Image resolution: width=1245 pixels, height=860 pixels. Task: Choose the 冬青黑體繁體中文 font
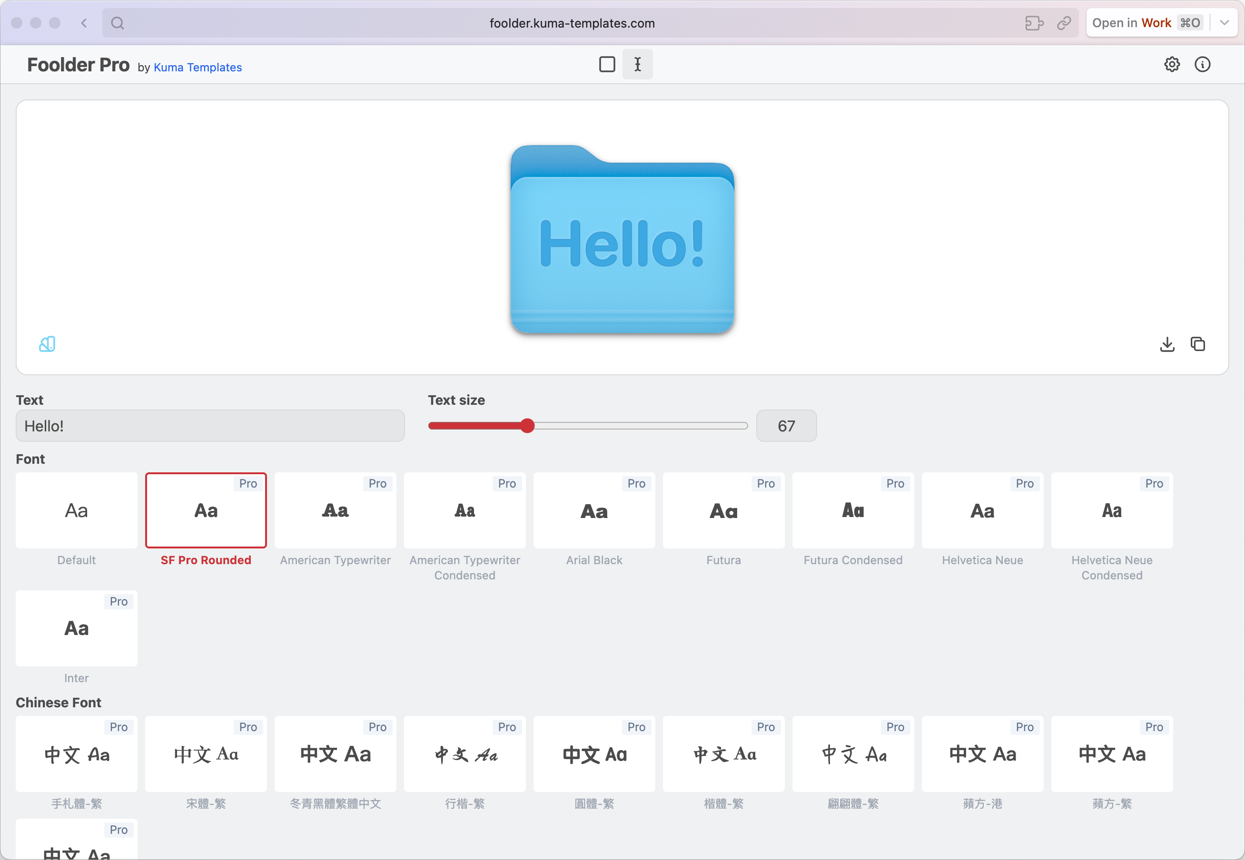[x=336, y=754]
